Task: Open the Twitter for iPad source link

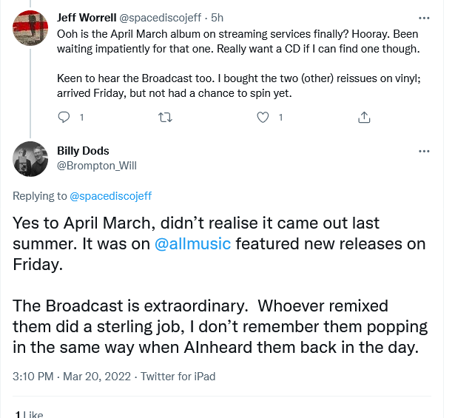Action: point(178,377)
